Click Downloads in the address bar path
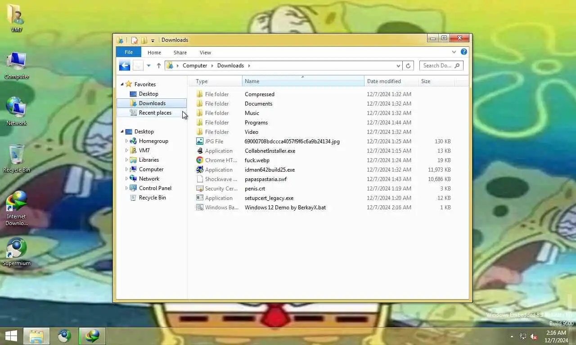 (x=230, y=66)
